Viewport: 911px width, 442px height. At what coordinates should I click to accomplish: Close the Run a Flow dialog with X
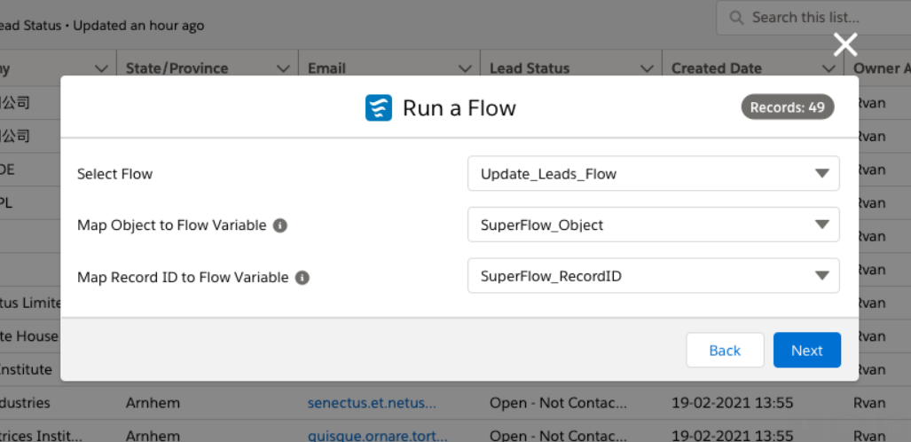click(845, 44)
